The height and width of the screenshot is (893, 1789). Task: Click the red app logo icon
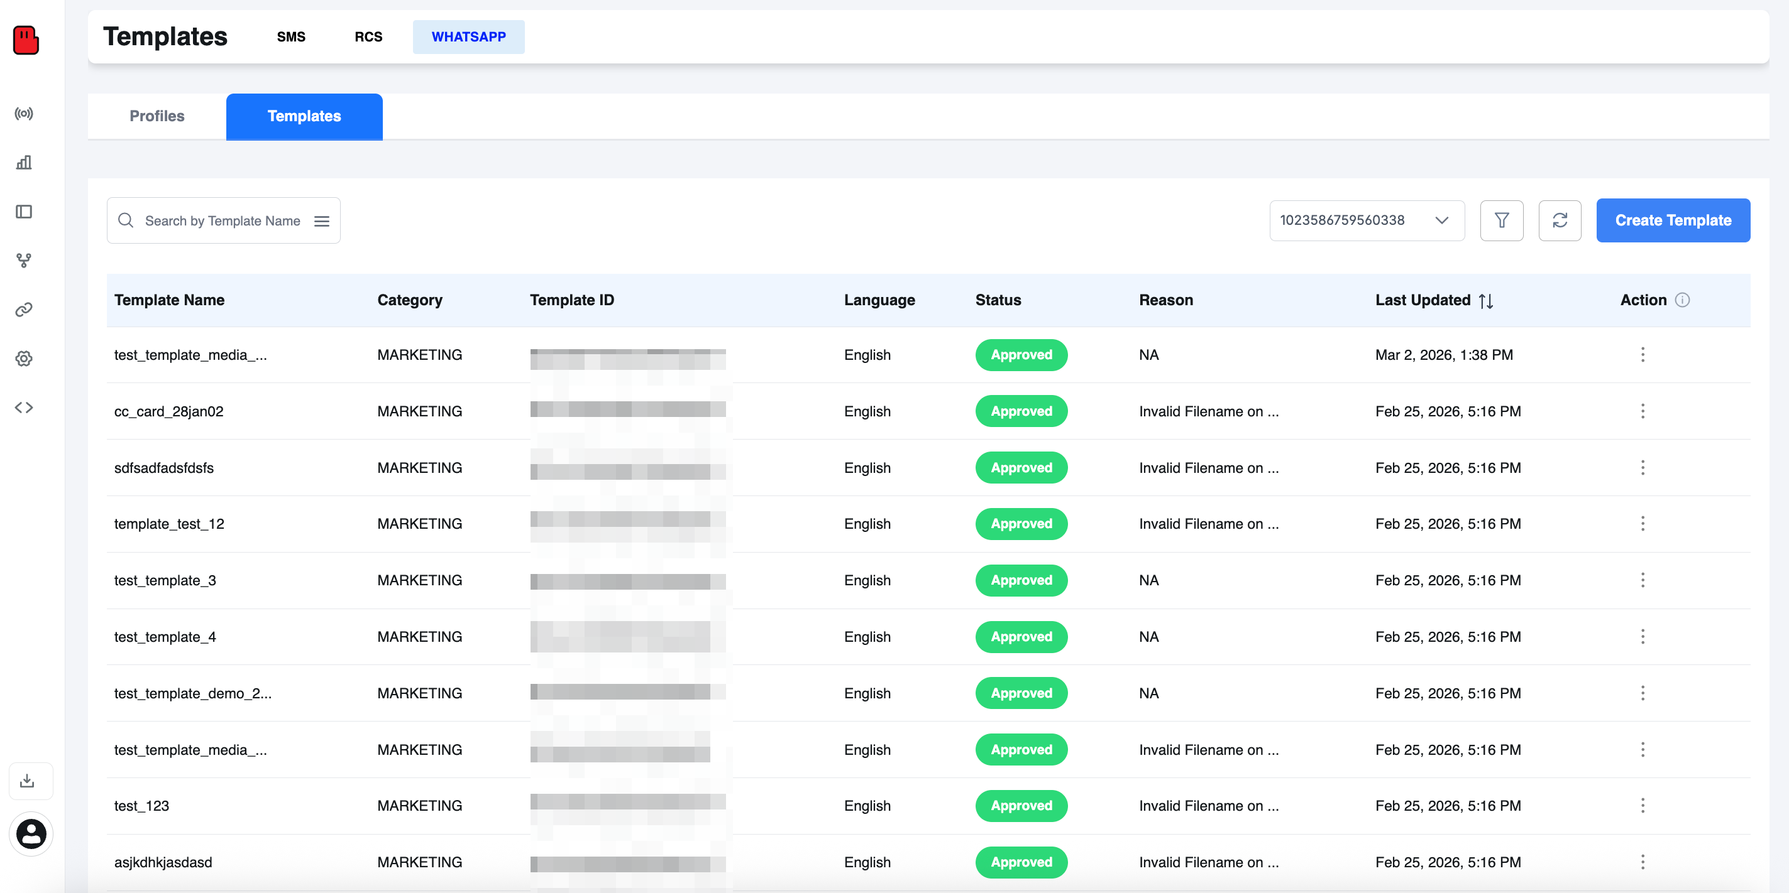point(26,40)
